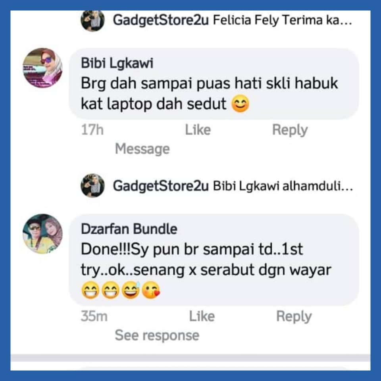Like Dzarfan Bundle's comment
This screenshot has width=381, height=381.
(x=202, y=316)
